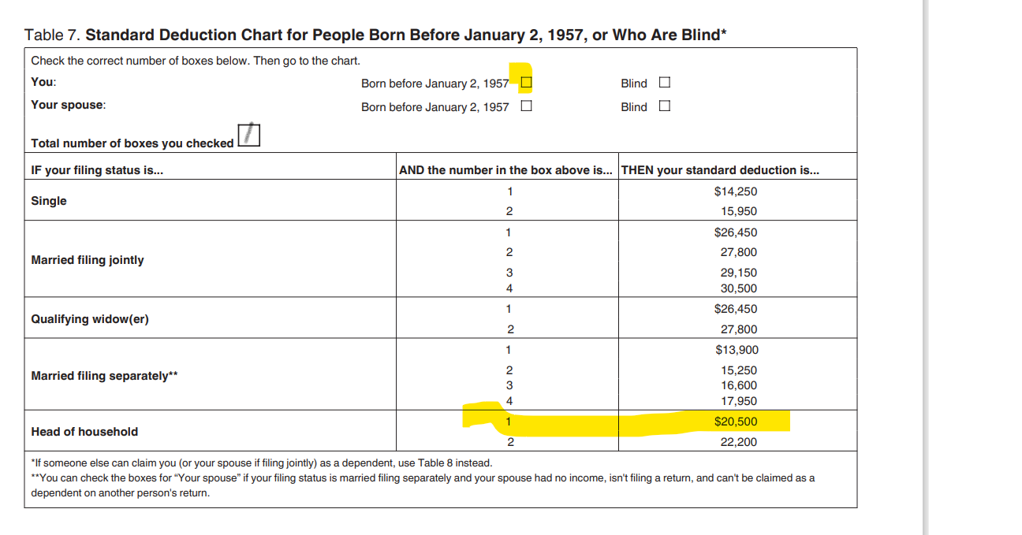Click the 17,950 married filing separately amount
Viewport: 1022px width, 535px height.
[738, 401]
